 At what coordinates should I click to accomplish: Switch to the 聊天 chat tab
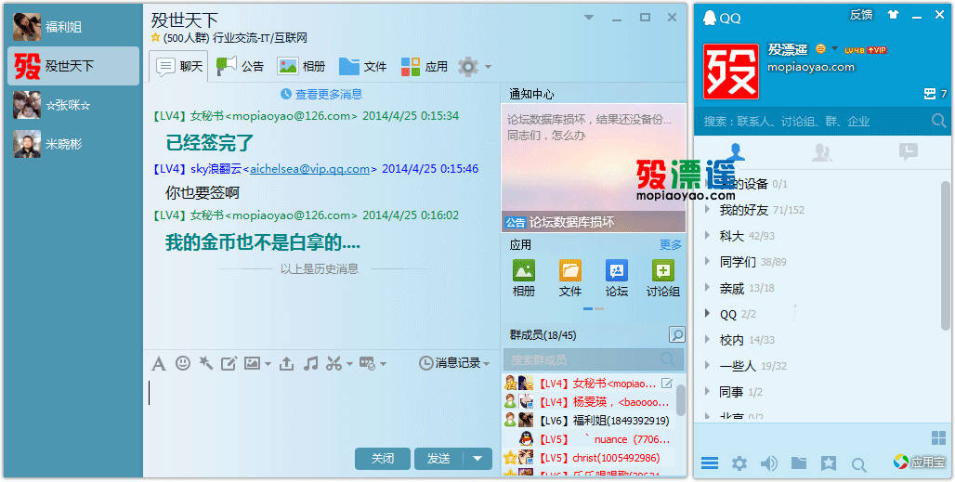click(x=179, y=66)
